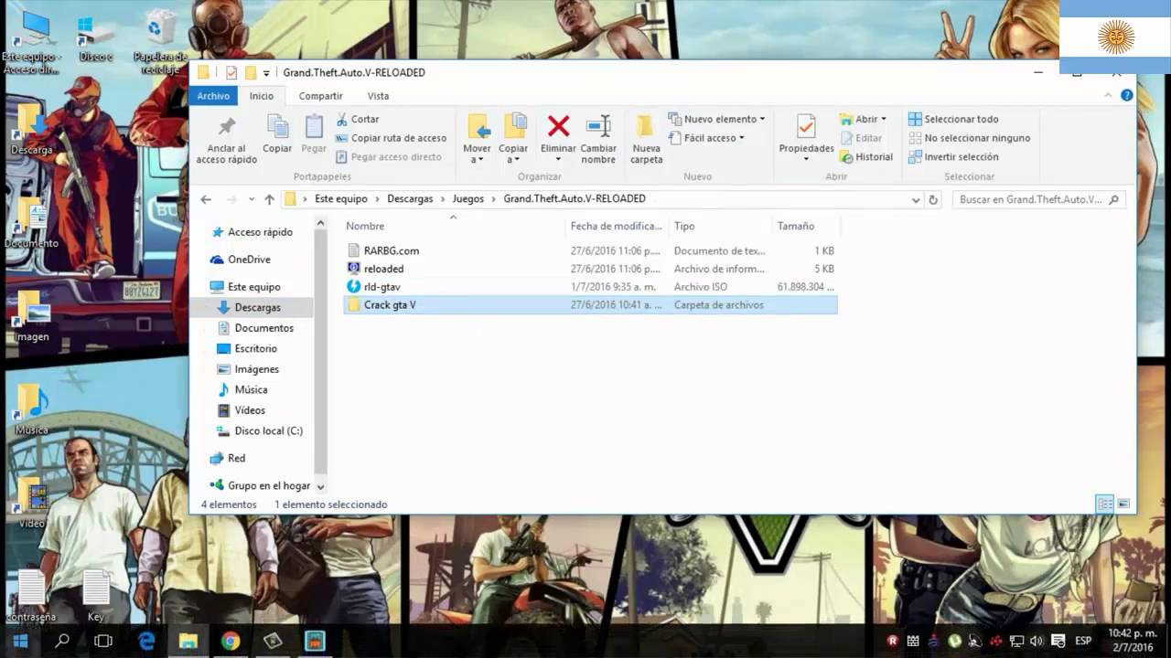1171x658 pixels.
Task: Switch to the Inicio tab
Action: 262,96
